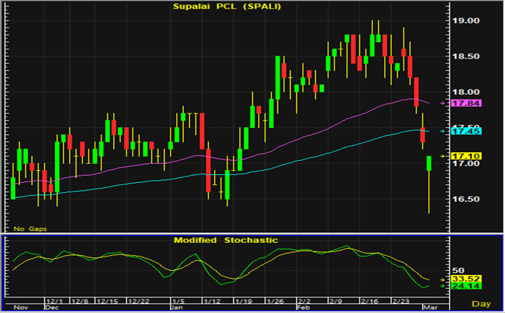This screenshot has height=313, width=505.
Task: Select the Feb marker on date axis
Action: click(x=303, y=307)
